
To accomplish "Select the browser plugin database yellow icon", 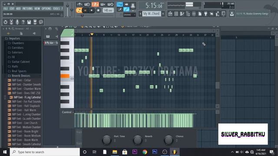I will pos(8,33).
